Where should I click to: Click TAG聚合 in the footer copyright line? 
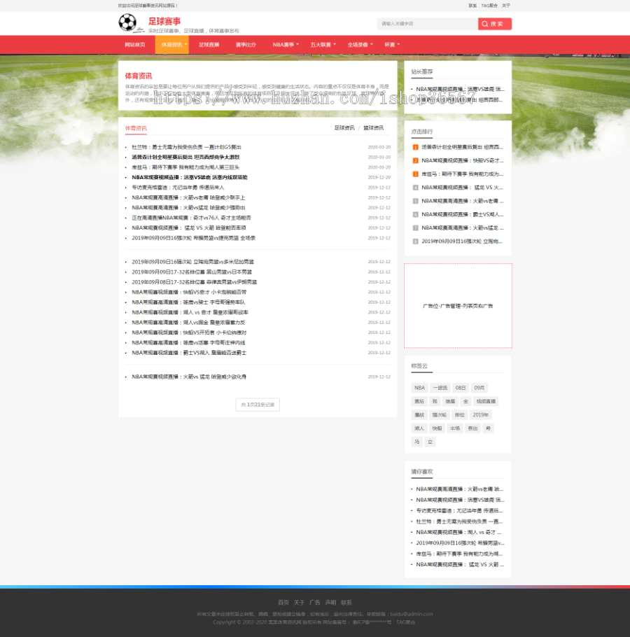pyautogui.click(x=406, y=622)
